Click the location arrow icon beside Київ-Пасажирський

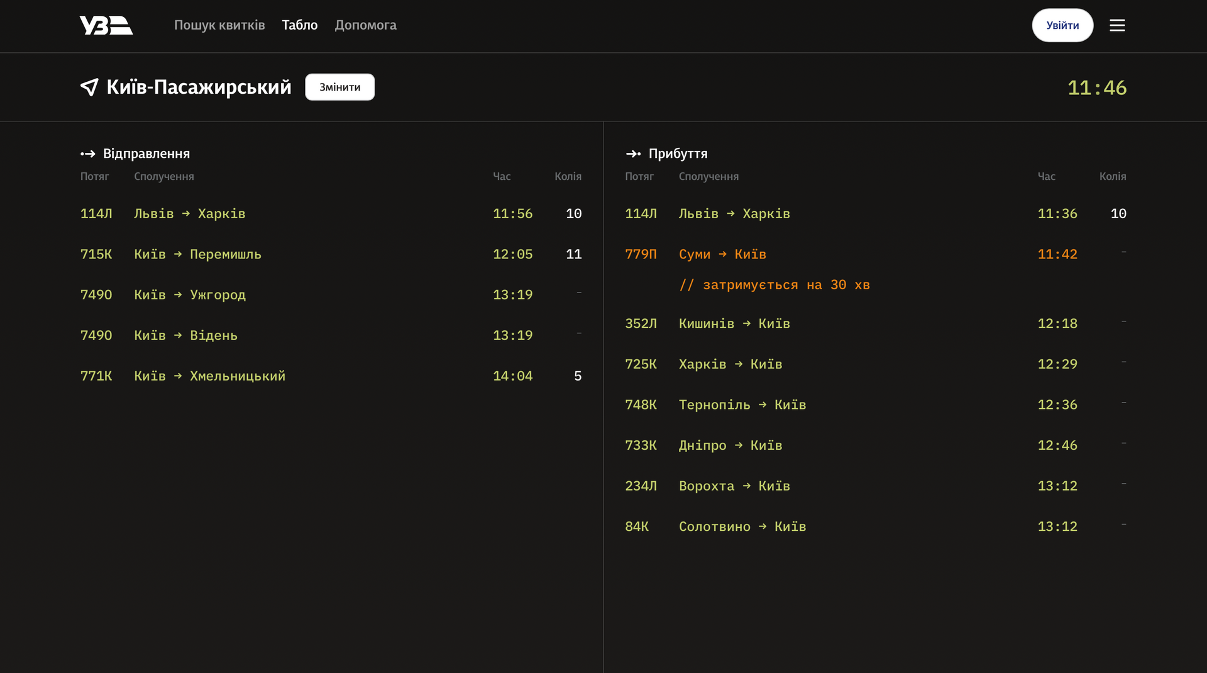[89, 87]
